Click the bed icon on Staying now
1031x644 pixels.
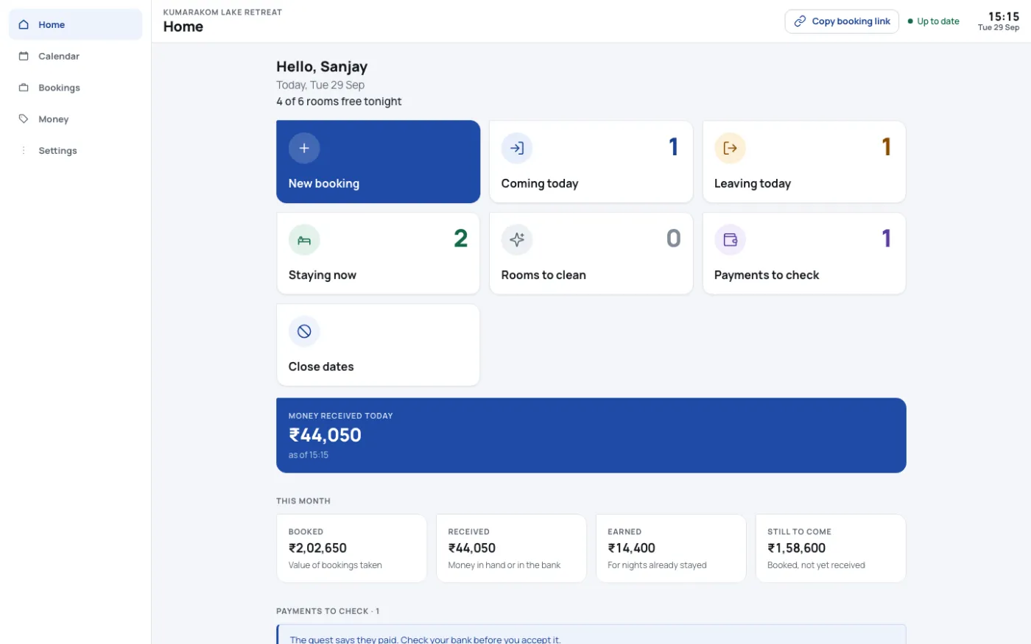[304, 240]
